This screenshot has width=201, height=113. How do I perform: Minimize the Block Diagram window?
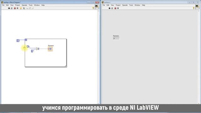[x=89, y=2]
